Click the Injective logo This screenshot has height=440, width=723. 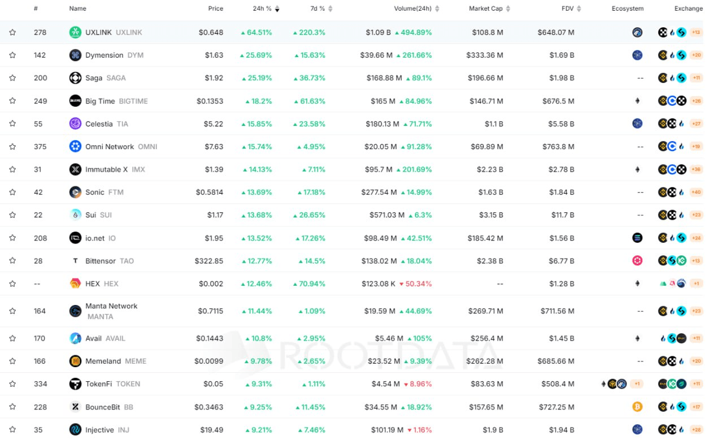tap(75, 430)
